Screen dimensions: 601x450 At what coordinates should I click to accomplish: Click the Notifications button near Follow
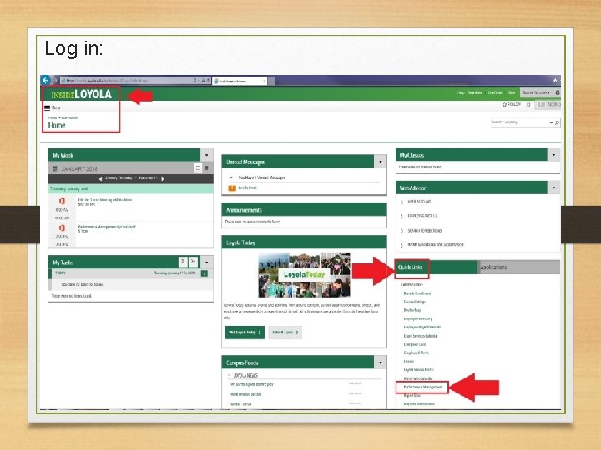coord(549,104)
